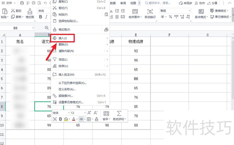Choose 剪切(T) in the context menu
The height and width of the screenshot is (145, 234).
80,8
